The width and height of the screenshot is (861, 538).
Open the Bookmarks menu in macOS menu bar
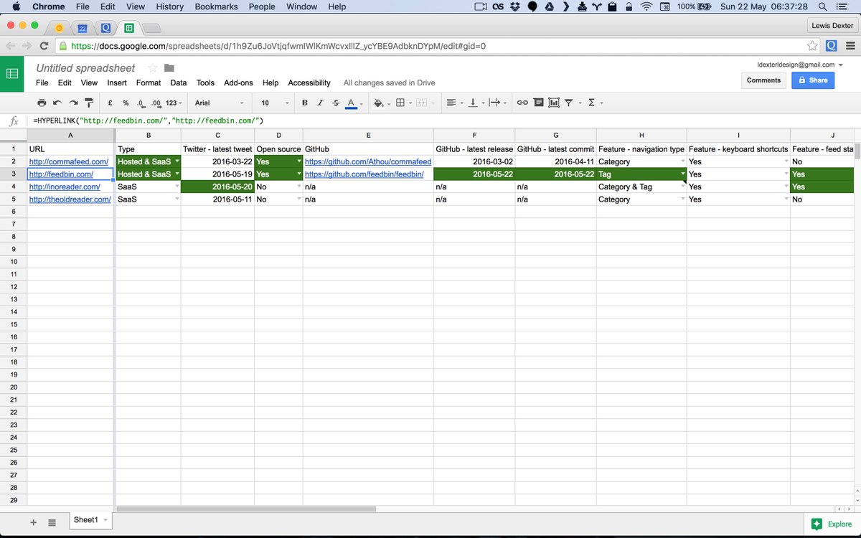point(216,6)
